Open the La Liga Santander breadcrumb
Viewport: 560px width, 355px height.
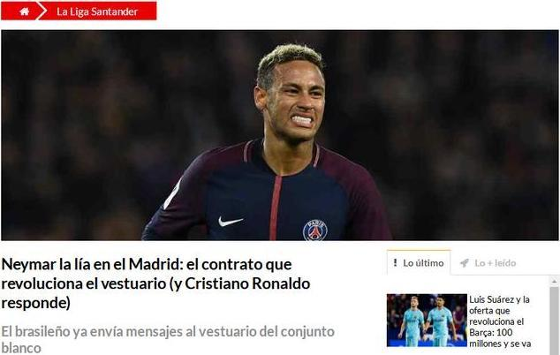(x=97, y=11)
